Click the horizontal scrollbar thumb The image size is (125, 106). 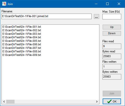click(11, 102)
